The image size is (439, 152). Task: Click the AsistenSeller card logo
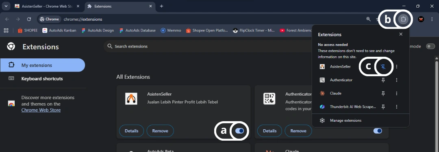(131, 98)
